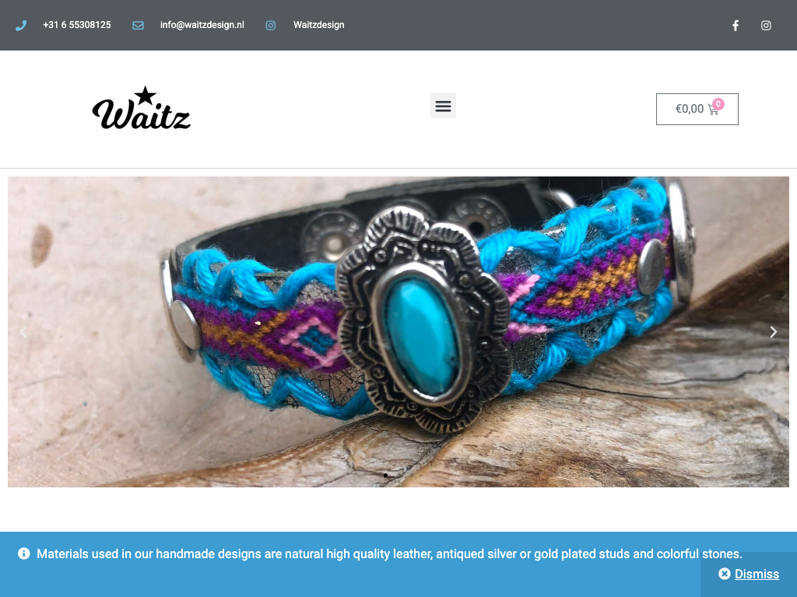Show the previous slide with left arrow
Viewport: 797px width, 597px height.
click(x=23, y=332)
